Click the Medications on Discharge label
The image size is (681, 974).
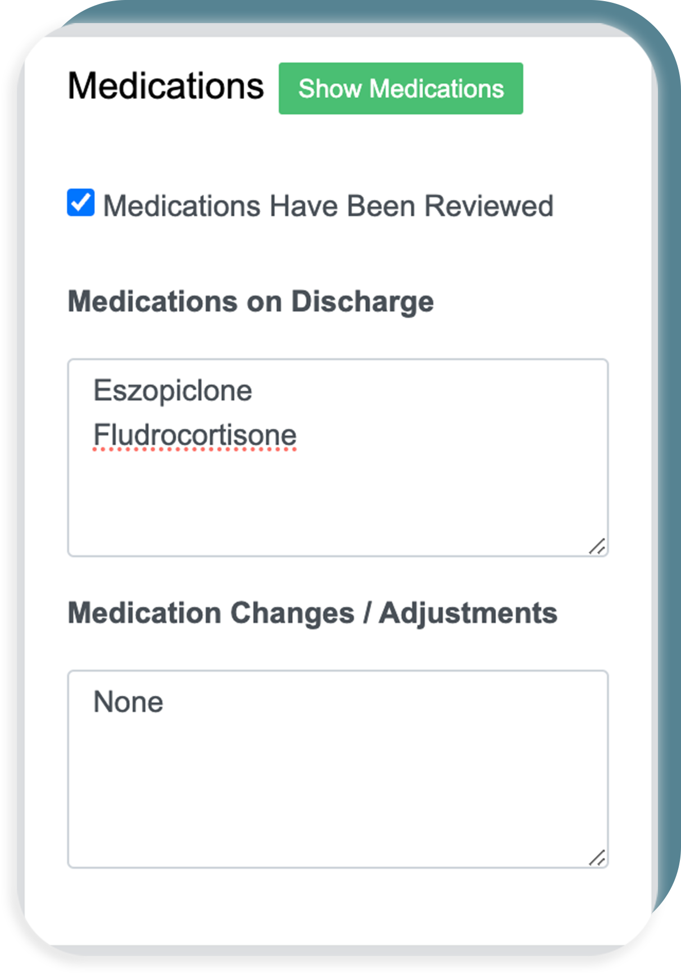(251, 301)
